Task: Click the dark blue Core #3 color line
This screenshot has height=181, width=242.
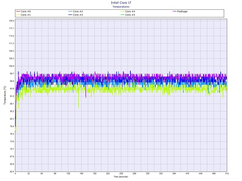Action: (x=70, y=15)
